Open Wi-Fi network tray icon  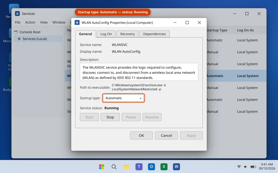[x=239, y=167]
